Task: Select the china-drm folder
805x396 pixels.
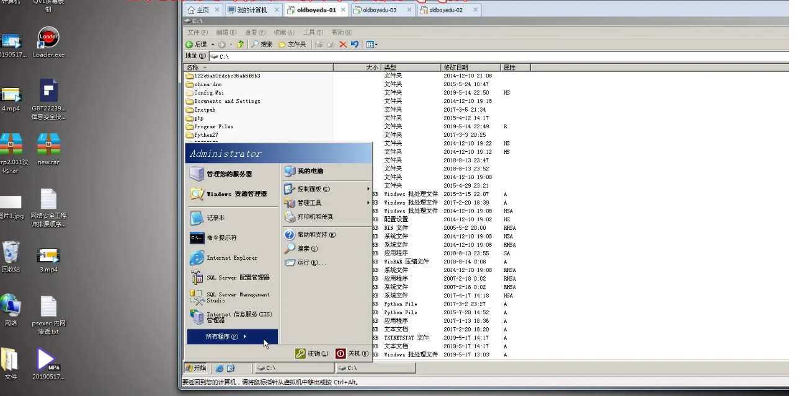Action: point(203,84)
